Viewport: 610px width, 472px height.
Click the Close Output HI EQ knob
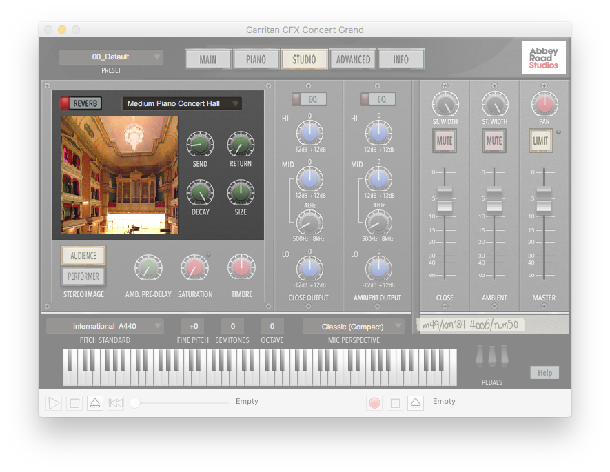(x=309, y=132)
